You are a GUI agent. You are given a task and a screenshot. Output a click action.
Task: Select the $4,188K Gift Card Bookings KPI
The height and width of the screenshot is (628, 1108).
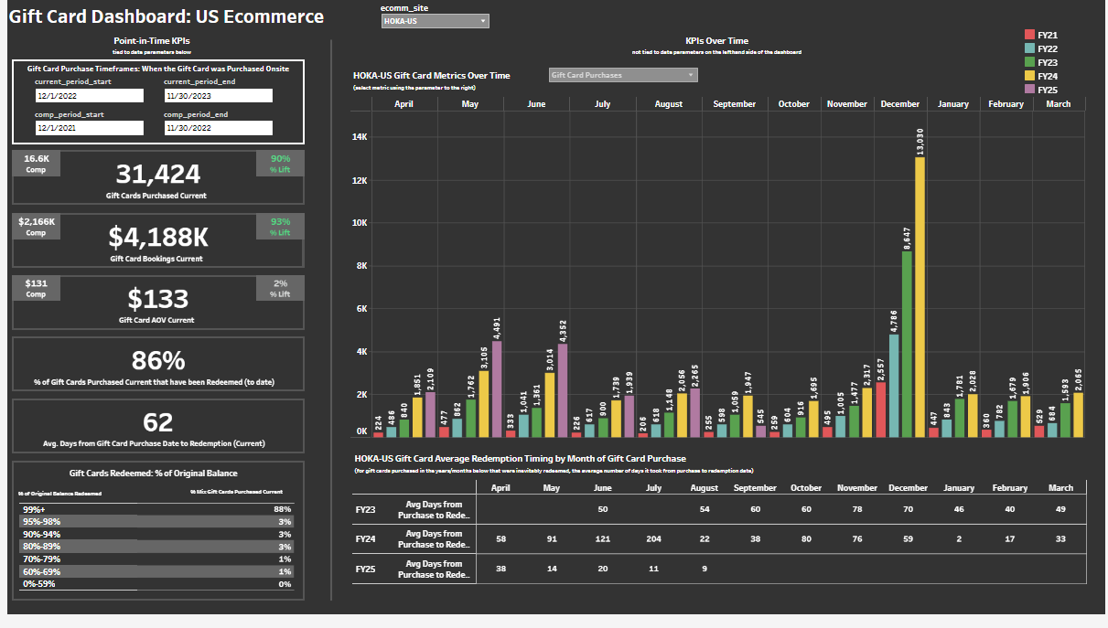click(157, 237)
